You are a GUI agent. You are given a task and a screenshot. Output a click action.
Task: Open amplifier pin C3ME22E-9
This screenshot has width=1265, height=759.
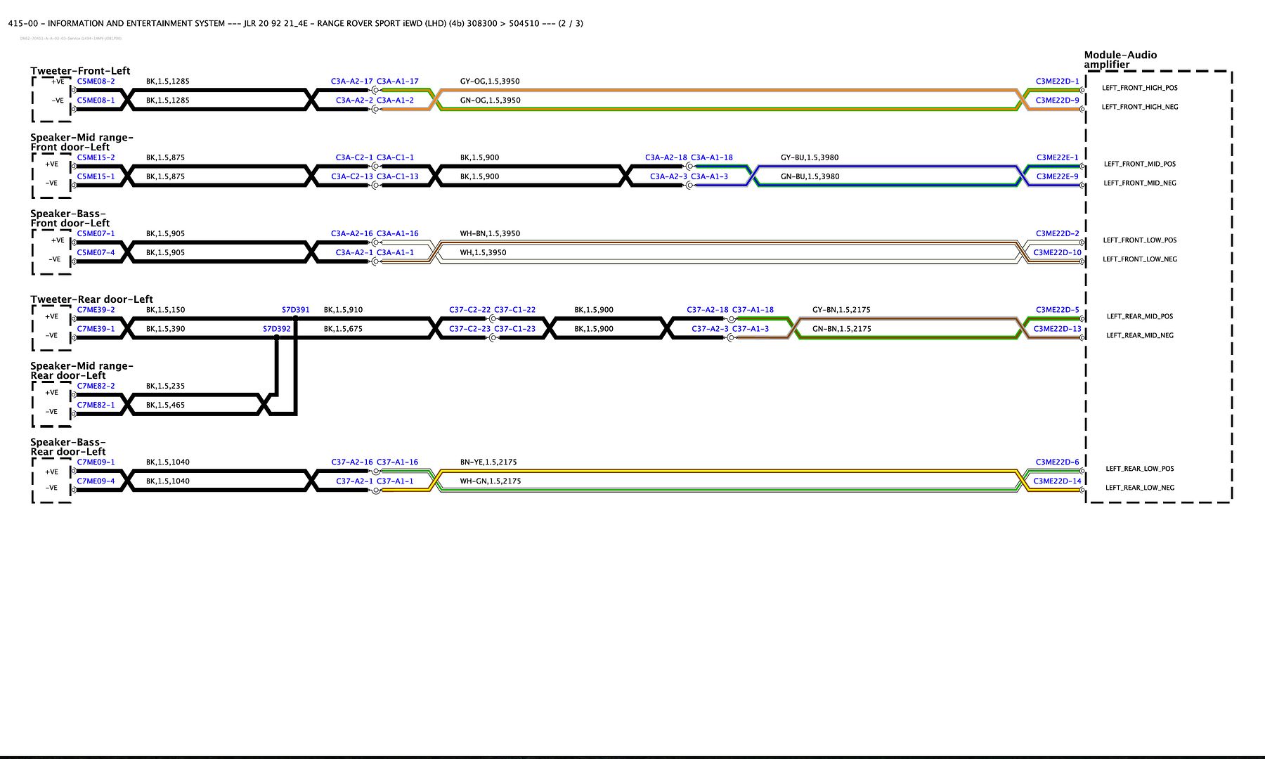1057,176
